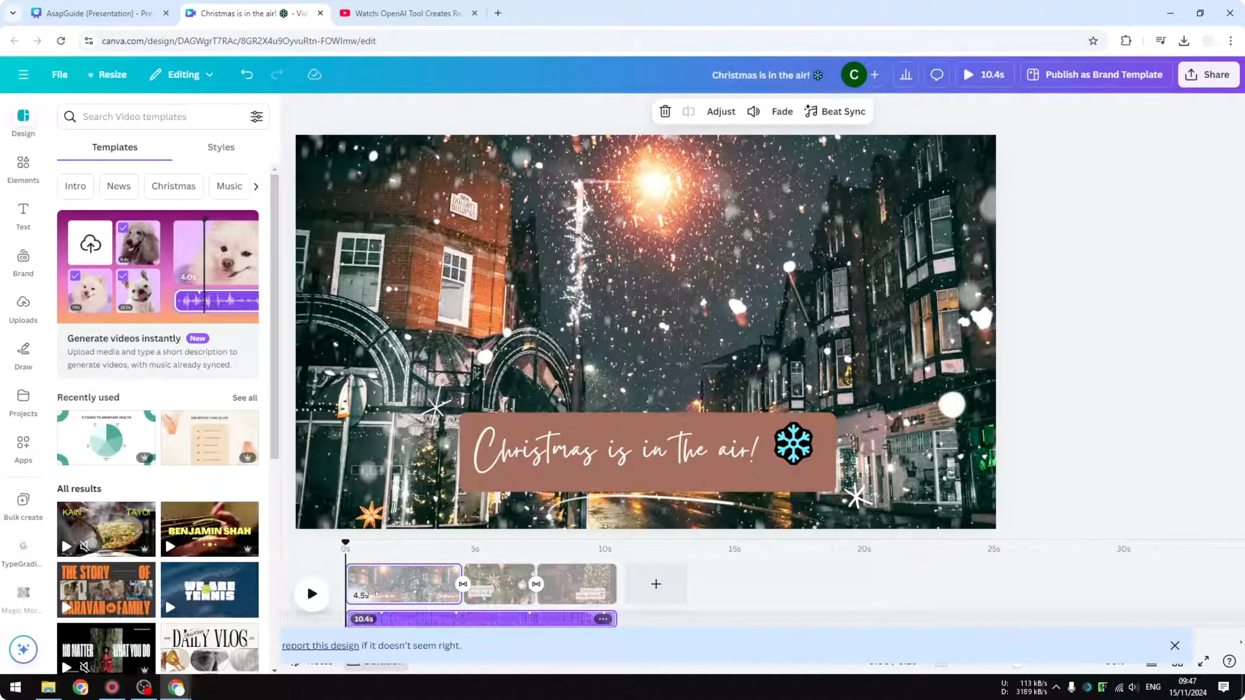Toggle the Insights statistics view

click(x=906, y=74)
